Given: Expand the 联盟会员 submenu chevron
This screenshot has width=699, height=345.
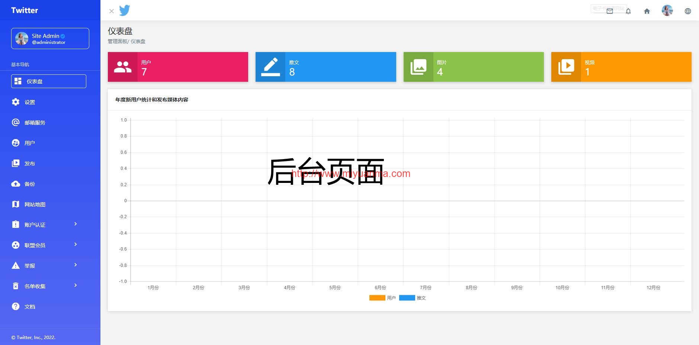Looking at the screenshot, I should (x=76, y=244).
